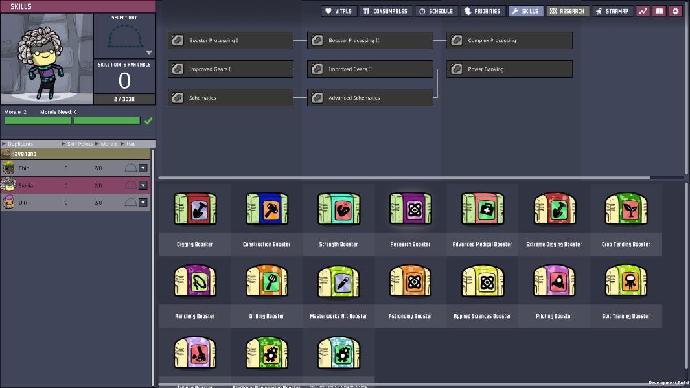
Task: Select the Booster Processing I skill
Action: click(231, 40)
